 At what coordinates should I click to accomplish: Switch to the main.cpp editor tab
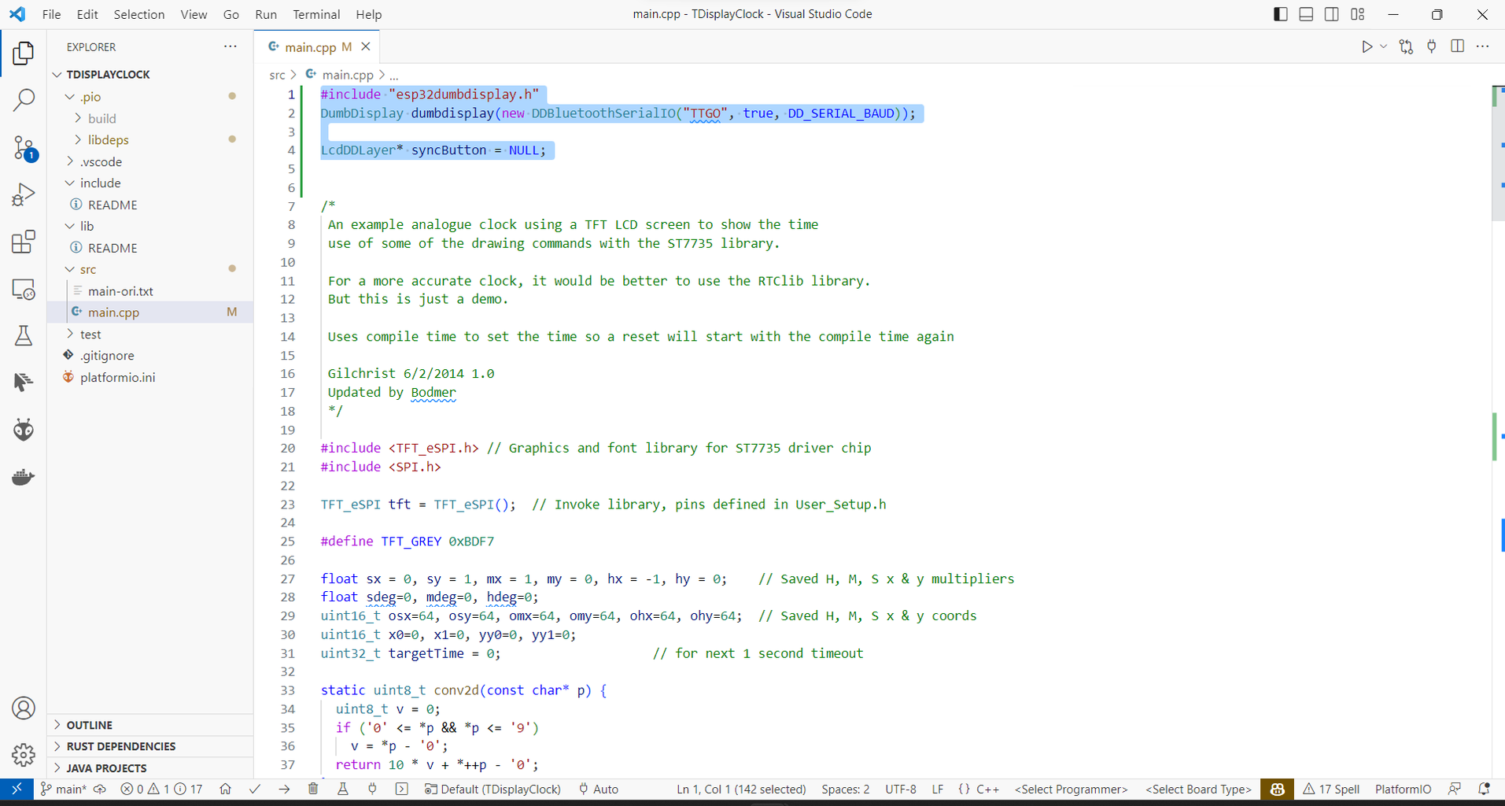(x=311, y=46)
